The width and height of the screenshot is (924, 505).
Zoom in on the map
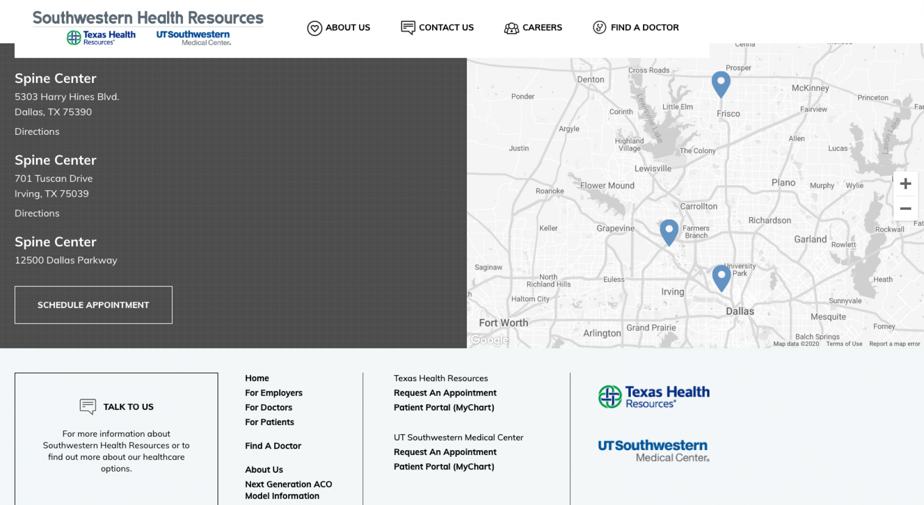(905, 184)
